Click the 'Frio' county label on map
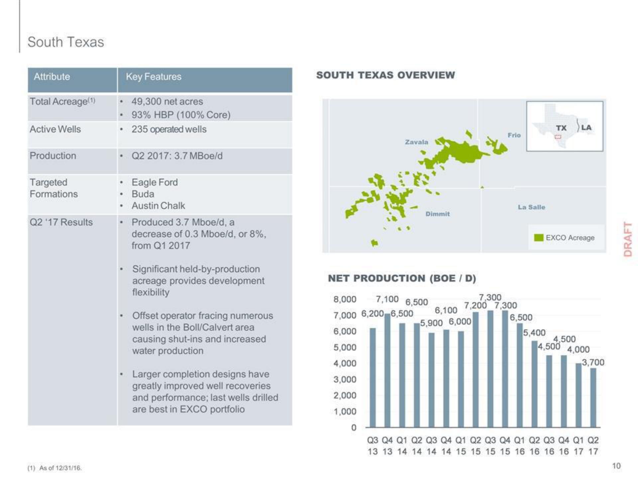 (514, 135)
